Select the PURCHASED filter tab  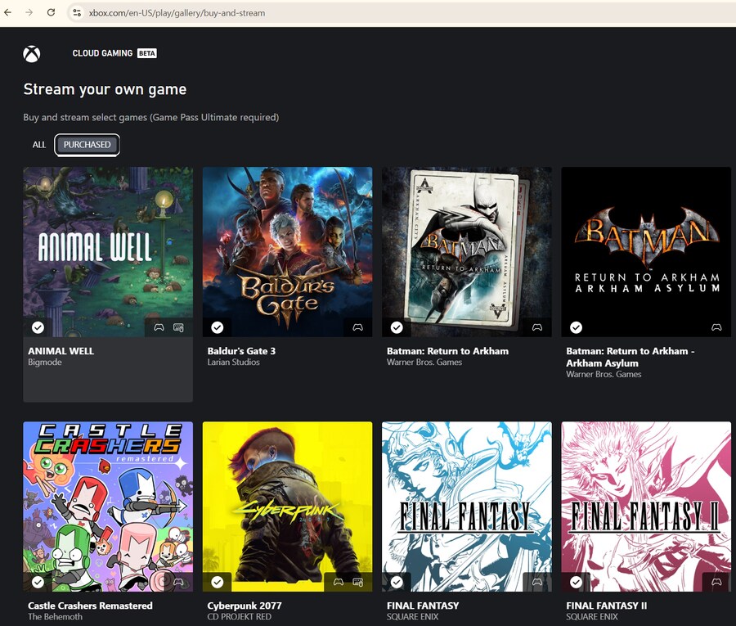click(x=87, y=145)
